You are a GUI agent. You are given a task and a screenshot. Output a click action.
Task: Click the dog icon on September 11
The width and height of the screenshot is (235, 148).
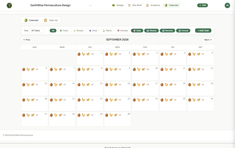pos(171,69)
